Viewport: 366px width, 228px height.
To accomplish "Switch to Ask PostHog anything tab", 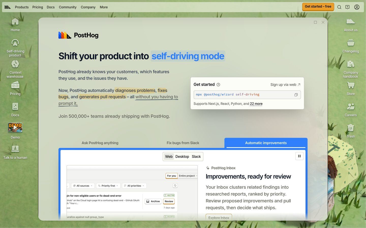I will [100, 143].
